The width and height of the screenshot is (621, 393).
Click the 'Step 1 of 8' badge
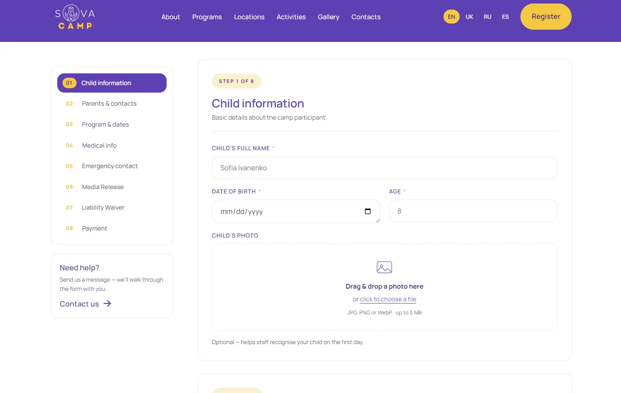point(237,81)
